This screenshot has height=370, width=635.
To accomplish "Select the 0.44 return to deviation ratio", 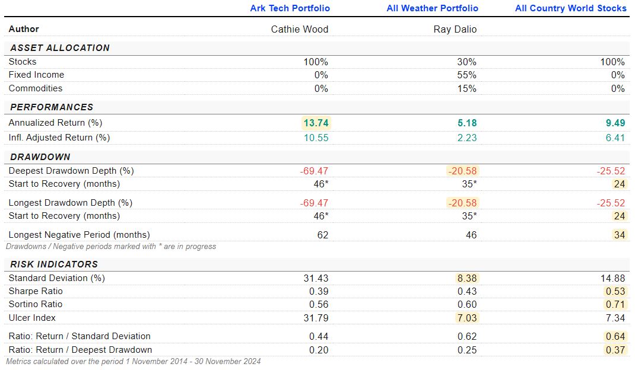I will click(x=319, y=336).
